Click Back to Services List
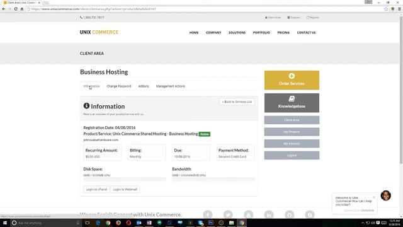 pos(237,102)
